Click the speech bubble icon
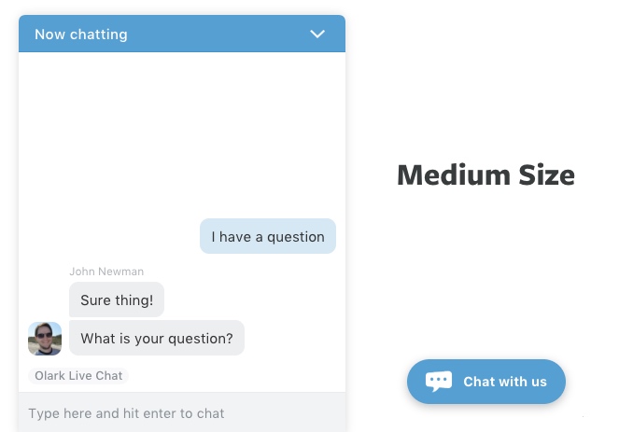The height and width of the screenshot is (432, 619). pos(439,381)
